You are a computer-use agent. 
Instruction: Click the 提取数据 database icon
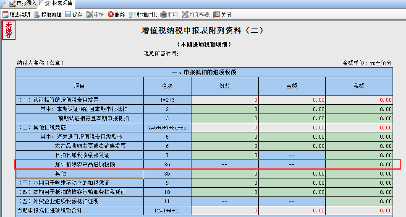tap(37, 15)
